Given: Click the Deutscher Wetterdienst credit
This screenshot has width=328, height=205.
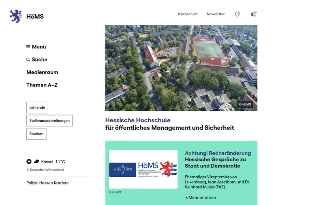Looking at the screenshot, I should 45,170.
